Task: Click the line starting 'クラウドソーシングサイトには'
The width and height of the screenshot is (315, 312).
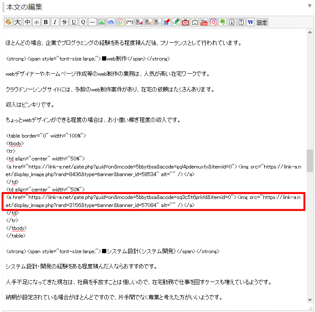Action: pyautogui.click(x=110, y=89)
